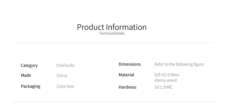
Task: Click the Hardness label
Action: (127, 87)
